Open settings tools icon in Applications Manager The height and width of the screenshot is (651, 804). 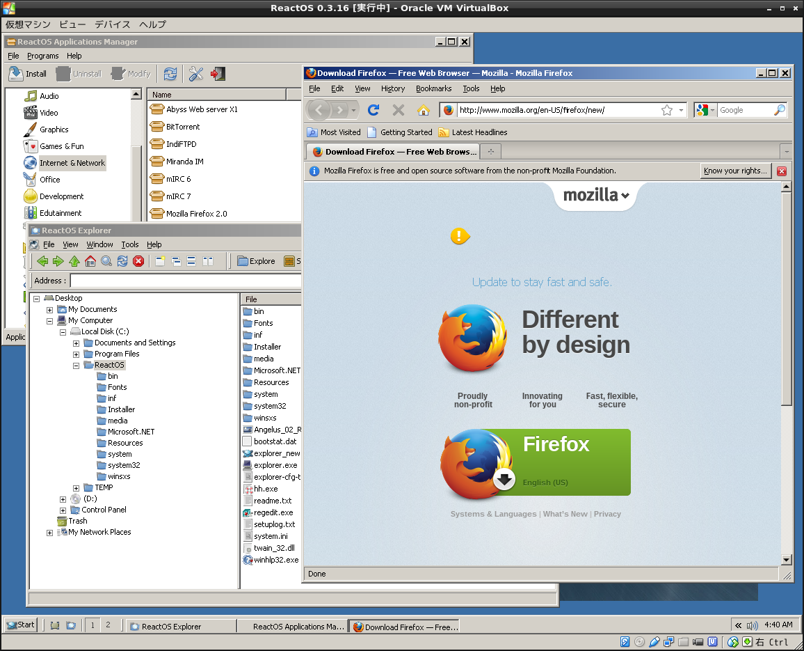(196, 74)
